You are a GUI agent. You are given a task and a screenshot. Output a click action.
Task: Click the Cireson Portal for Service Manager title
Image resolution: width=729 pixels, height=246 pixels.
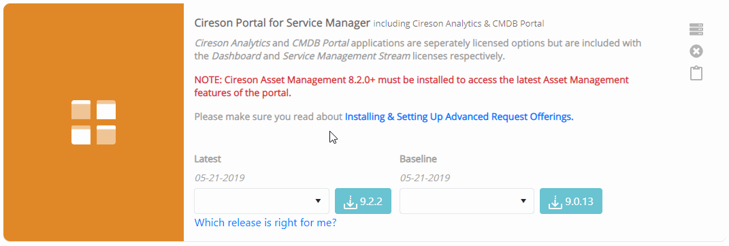click(x=282, y=22)
